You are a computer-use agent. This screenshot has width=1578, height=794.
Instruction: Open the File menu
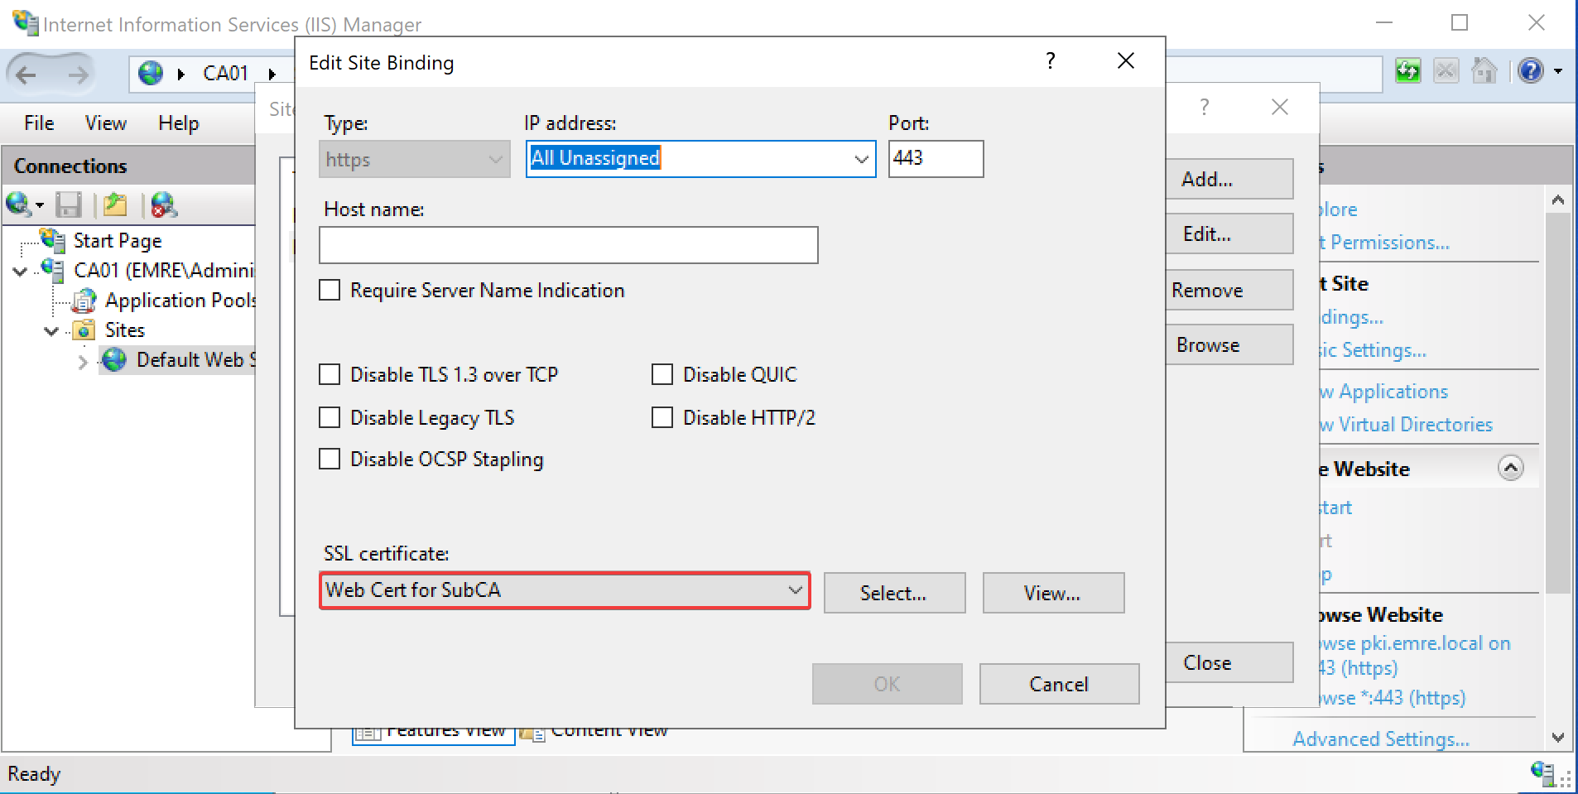[39, 123]
